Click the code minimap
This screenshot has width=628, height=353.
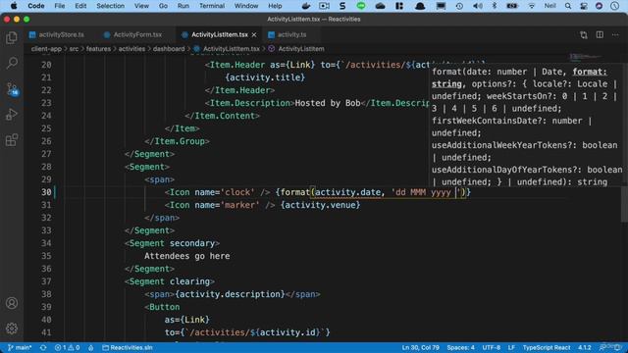(586, 57)
